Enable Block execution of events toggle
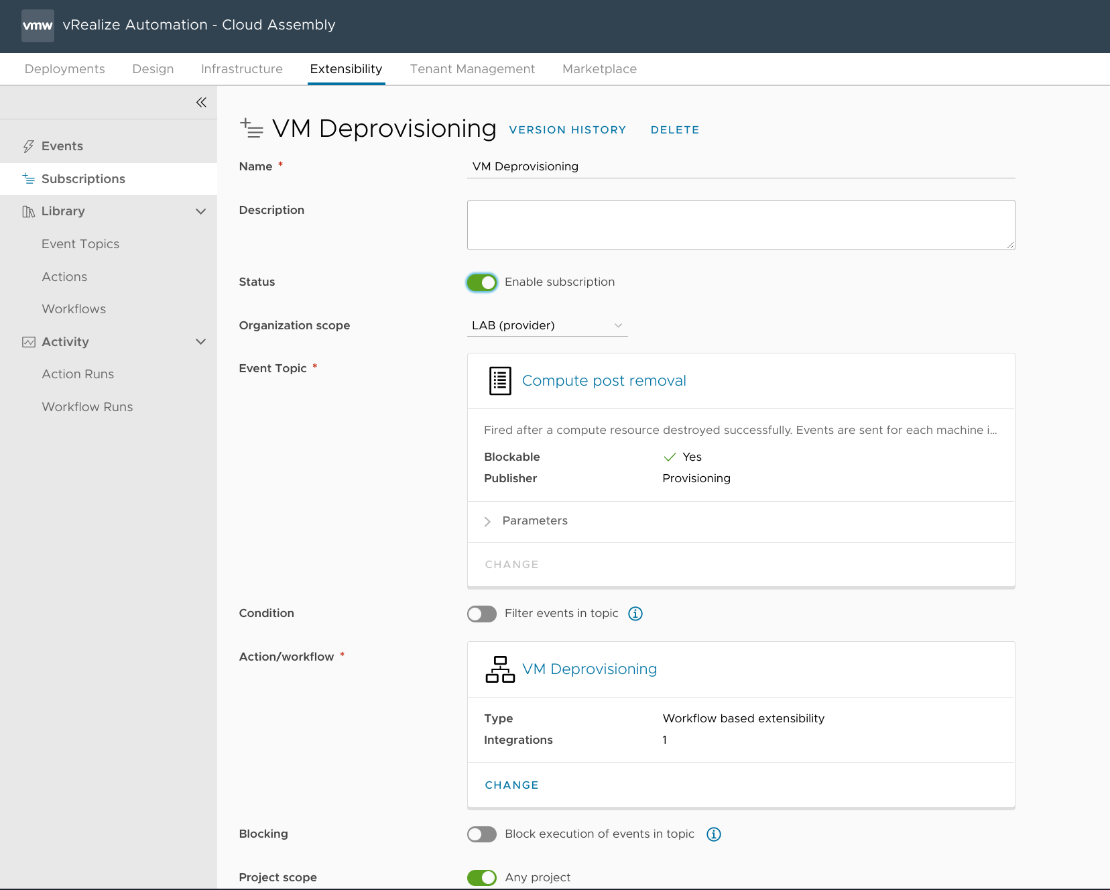Screen dimensions: 1110x890 tap(482, 834)
